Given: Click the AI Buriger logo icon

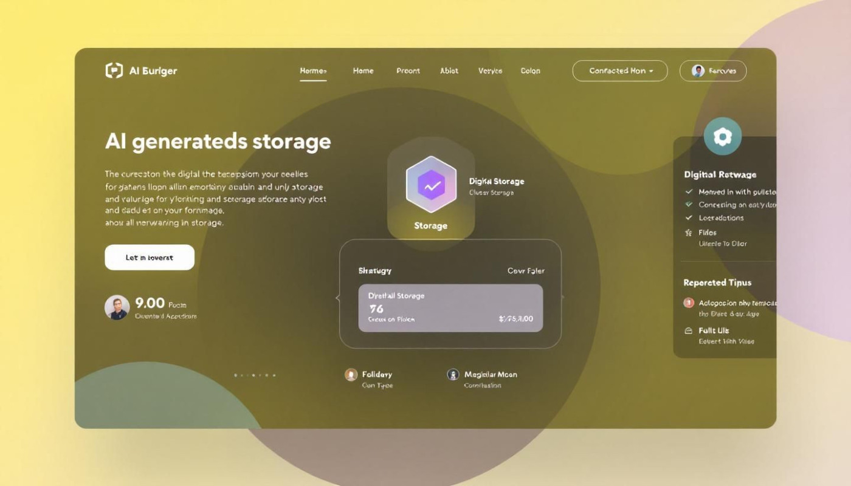Looking at the screenshot, I should pos(114,70).
